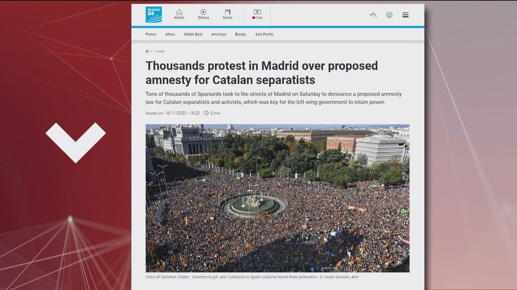Click the protest crowd photo
Image resolution: width=517 pixels, height=290 pixels.
278,198
